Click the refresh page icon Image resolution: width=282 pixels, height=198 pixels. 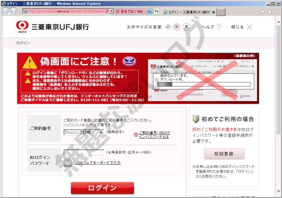[157, 11]
